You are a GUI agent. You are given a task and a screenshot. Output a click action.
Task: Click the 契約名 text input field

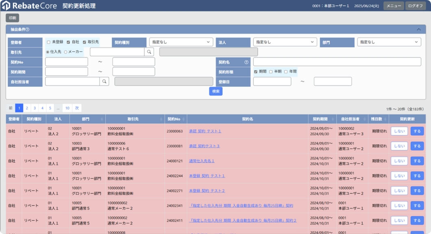click(x=337, y=62)
